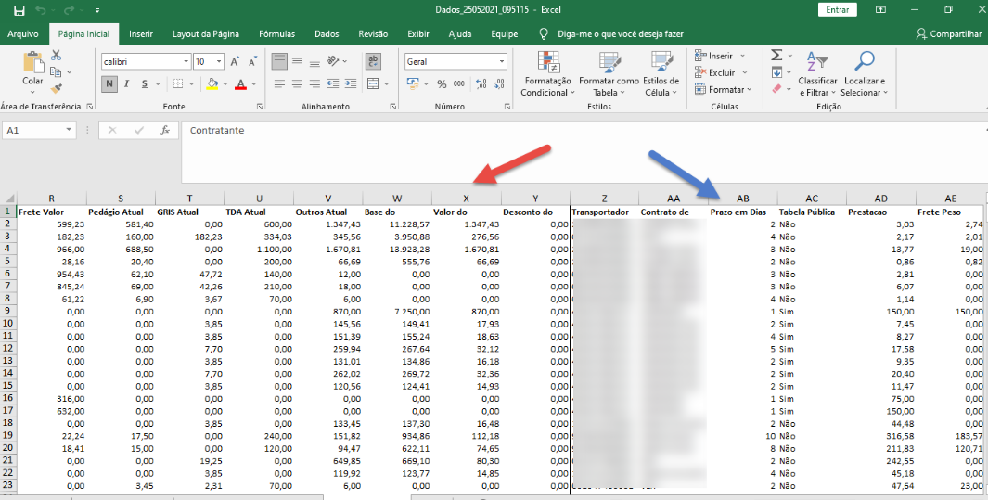The height and width of the screenshot is (500, 988).
Task: Click the Cut scissors icon
Action: 57,56
